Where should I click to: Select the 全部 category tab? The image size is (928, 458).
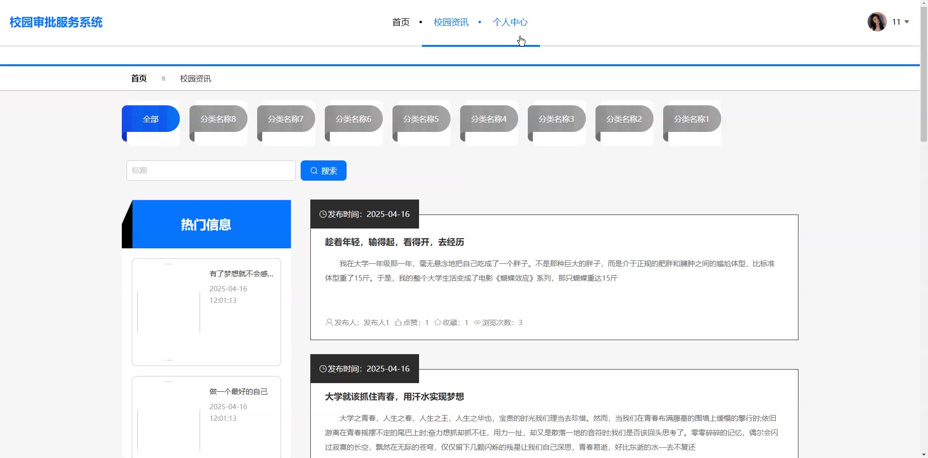pos(151,119)
